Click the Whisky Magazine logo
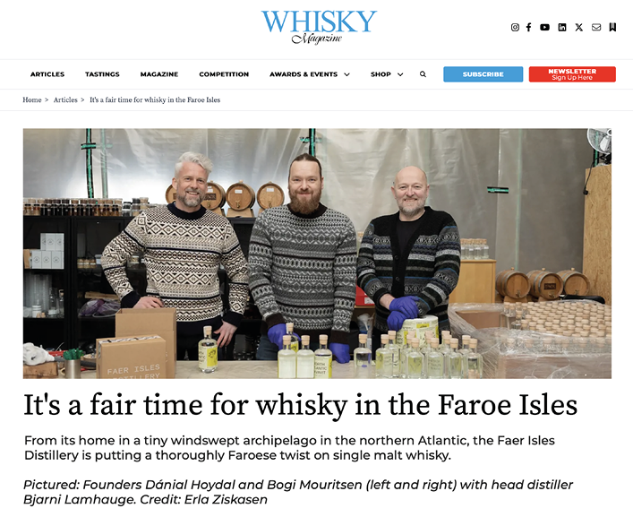Viewport: 633px width, 517px height. click(x=319, y=27)
